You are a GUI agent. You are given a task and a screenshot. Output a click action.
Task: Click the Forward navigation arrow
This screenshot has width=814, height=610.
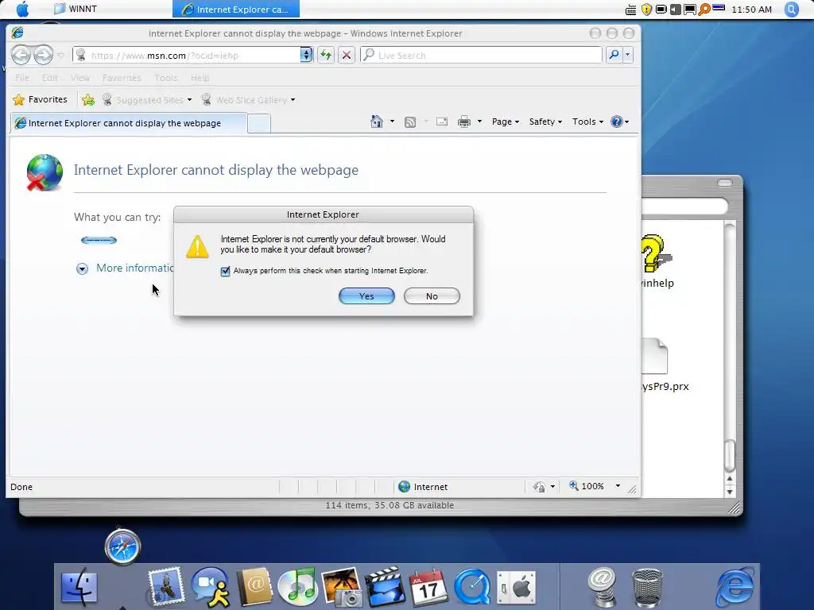point(44,55)
